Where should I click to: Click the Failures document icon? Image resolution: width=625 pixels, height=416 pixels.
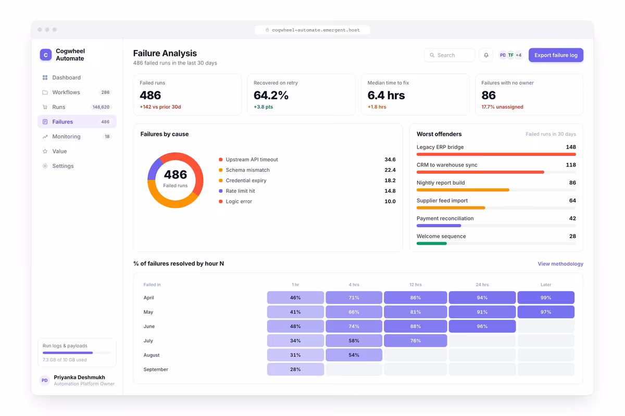coord(45,122)
